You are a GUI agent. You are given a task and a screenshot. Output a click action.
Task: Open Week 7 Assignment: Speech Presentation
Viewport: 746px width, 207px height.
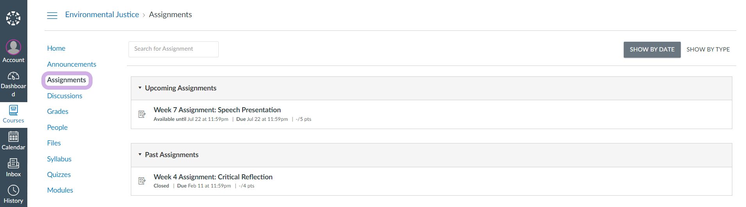coord(217,110)
